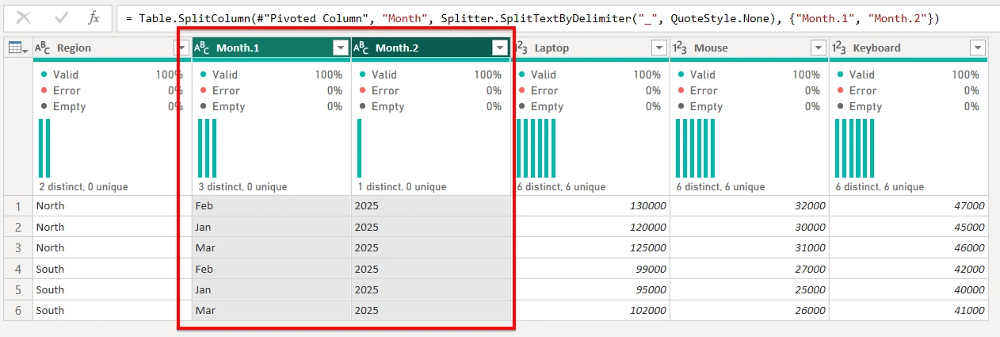This screenshot has width=1000, height=337.
Task: Click the Mouse cell 26000
Action: tap(749, 310)
